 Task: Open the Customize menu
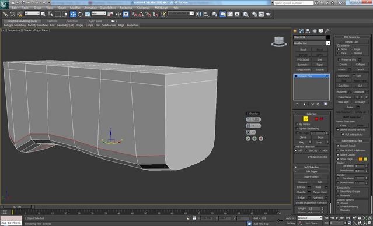(x=144, y=8)
